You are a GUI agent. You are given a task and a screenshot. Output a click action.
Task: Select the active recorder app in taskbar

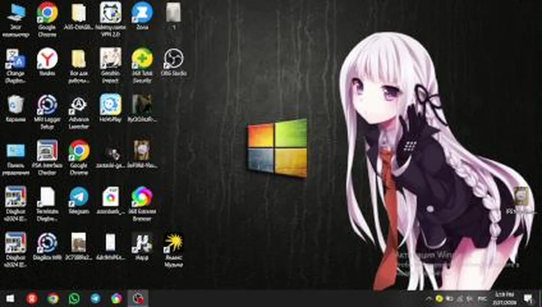pyautogui.click(x=138, y=298)
